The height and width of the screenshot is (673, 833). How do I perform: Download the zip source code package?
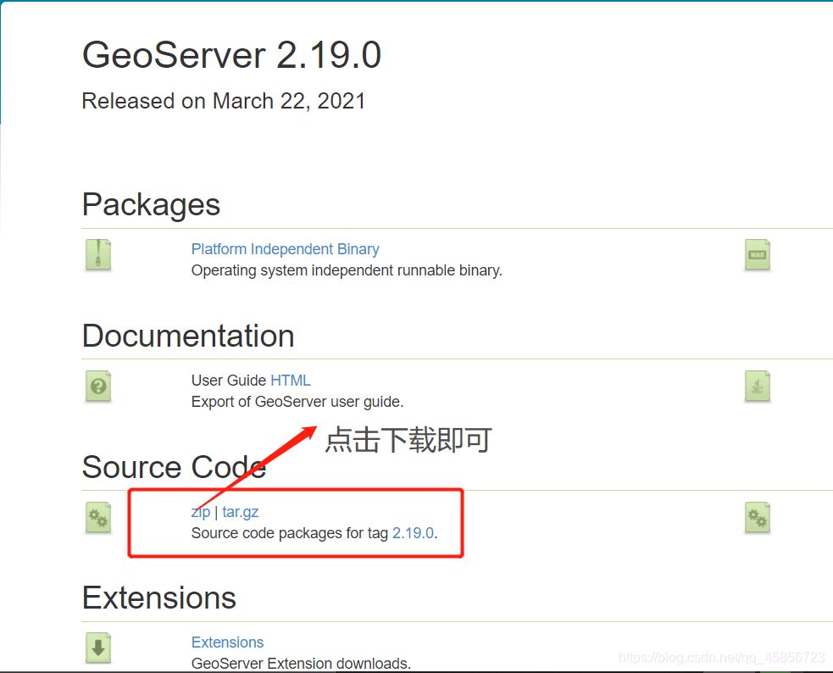[x=201, y=512]
